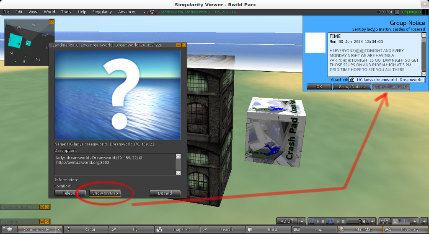Adjust the master volume slider
429x234 pixels.
pyautogui.click(x=354, y=221)
